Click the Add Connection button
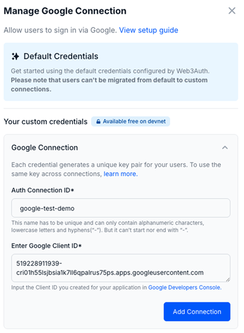The height and width of the screenshot is (333, 244). pos(197,312)
